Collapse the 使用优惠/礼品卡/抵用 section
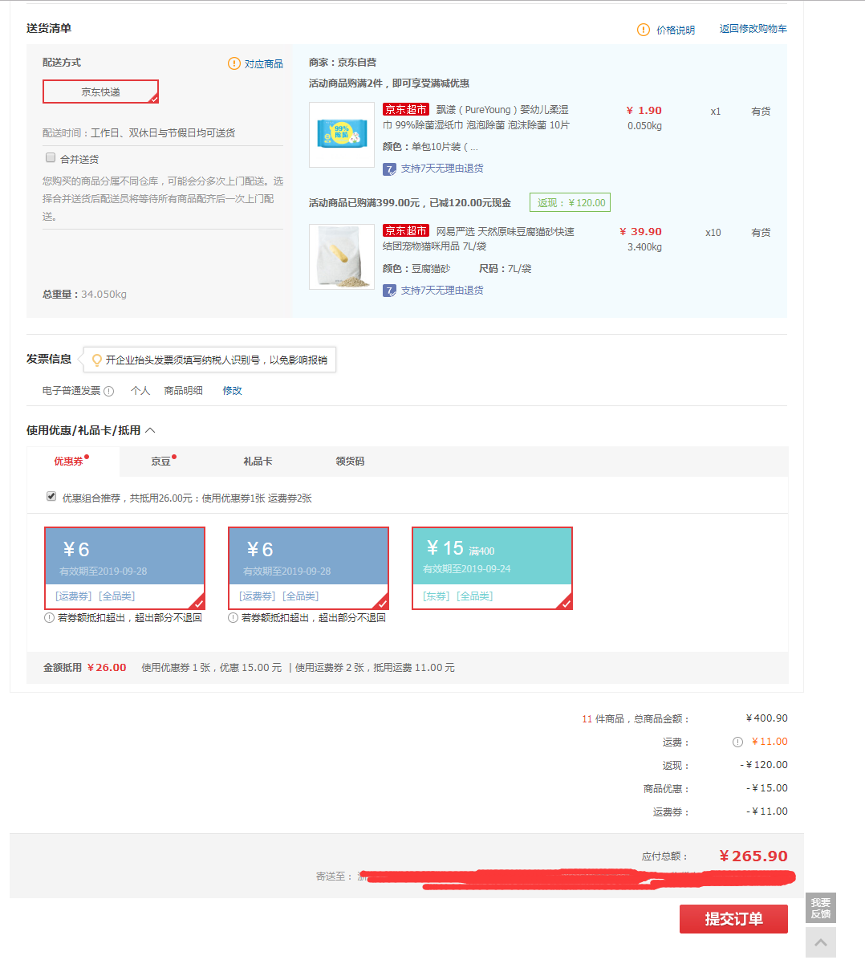Screen dimensions: 865x964 pos(150,431)
